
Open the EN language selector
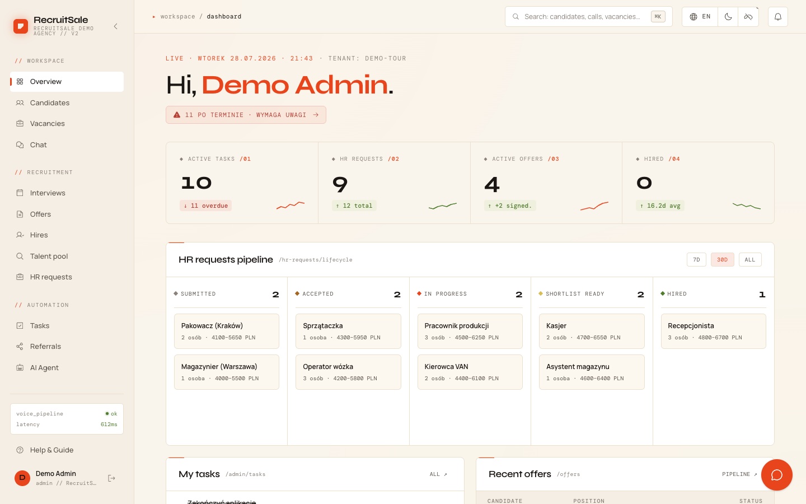point(700,17)
